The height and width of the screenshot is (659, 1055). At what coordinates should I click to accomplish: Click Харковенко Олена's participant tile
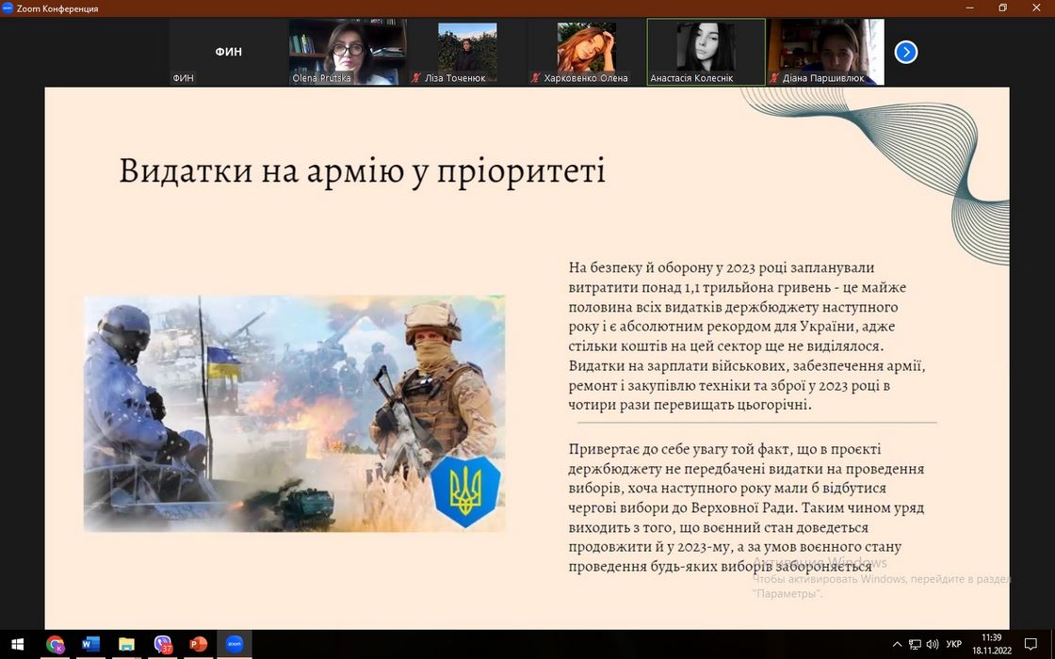click(x=586, y=52)
